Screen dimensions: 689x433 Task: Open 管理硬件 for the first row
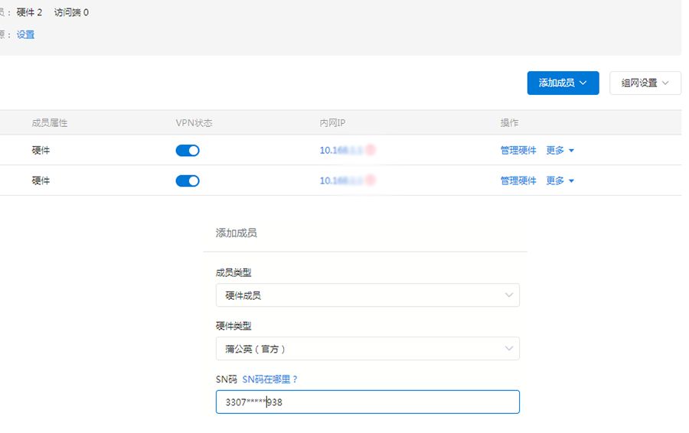tap(518, 151)
